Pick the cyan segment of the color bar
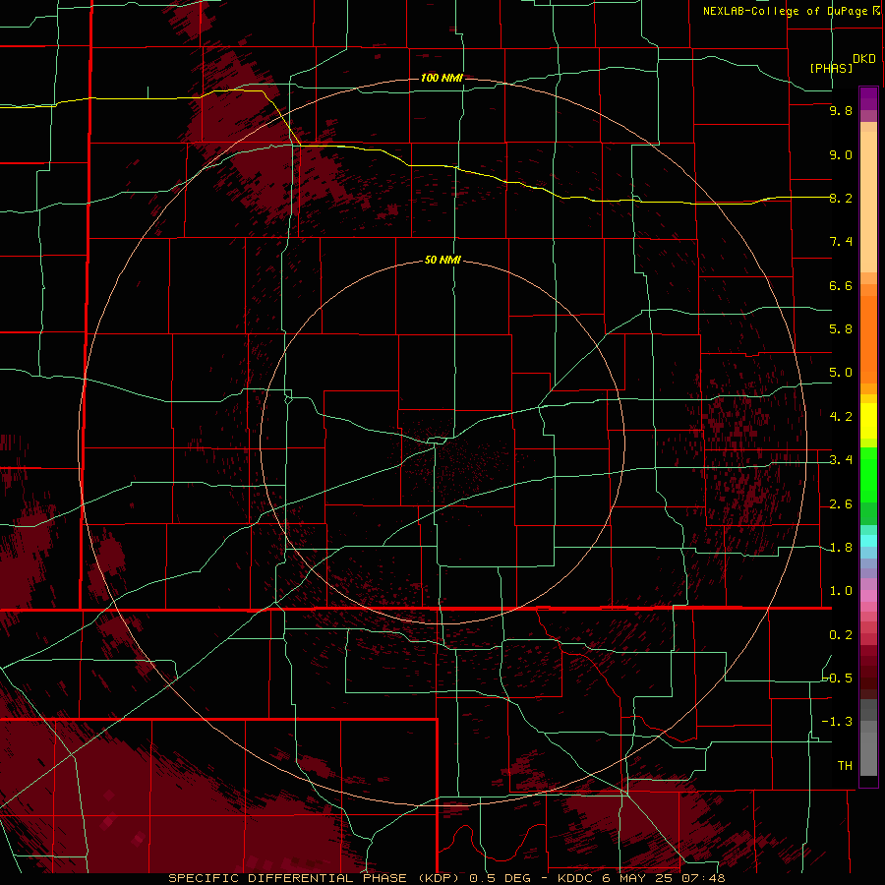The height and width of the screenshot is (885, 885). coord(868,541)
